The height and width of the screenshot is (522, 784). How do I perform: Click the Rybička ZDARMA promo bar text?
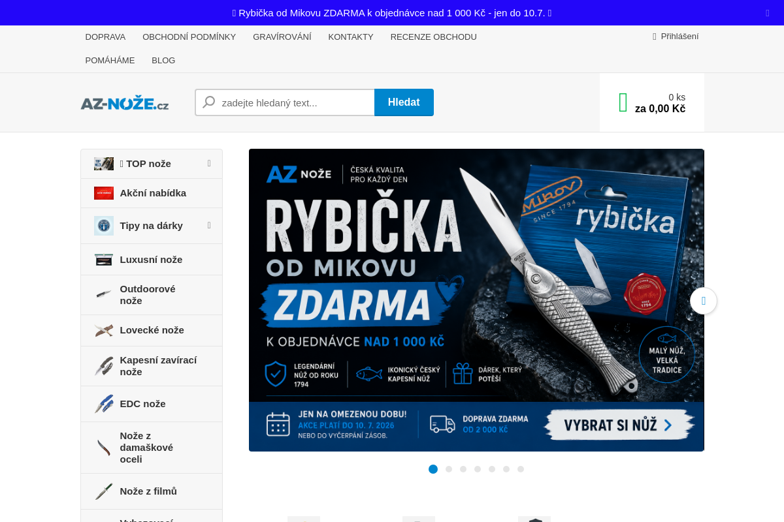(392, 13)
